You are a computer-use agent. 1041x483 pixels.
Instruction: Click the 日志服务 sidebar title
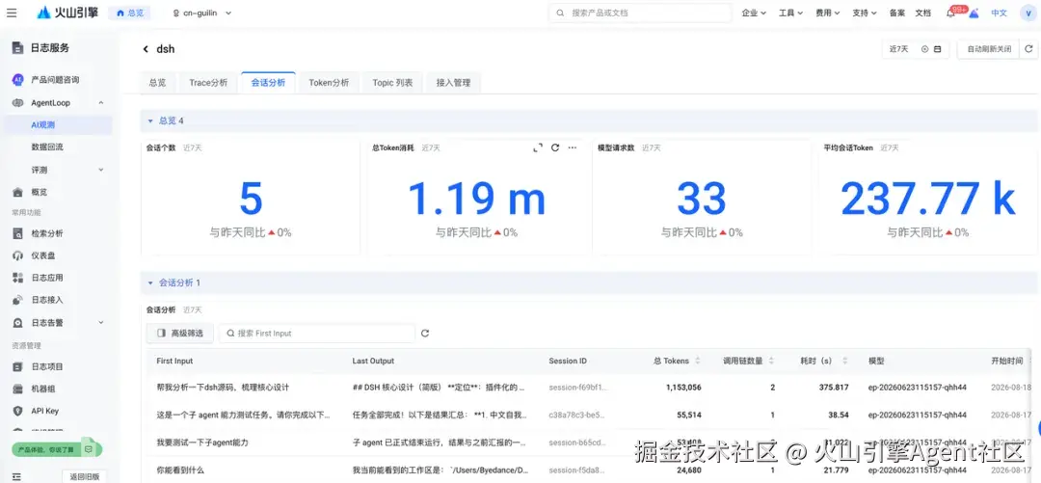coord(50,48)
